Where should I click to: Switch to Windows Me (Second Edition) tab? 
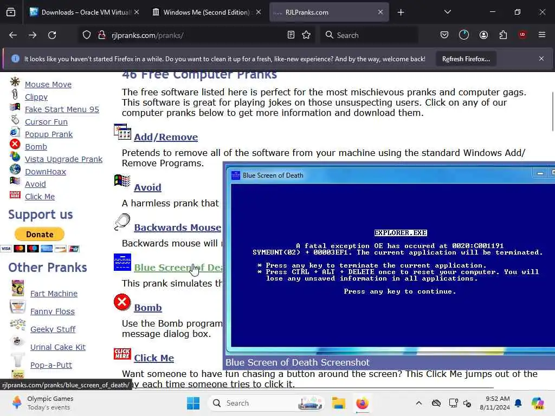point(207,12)
